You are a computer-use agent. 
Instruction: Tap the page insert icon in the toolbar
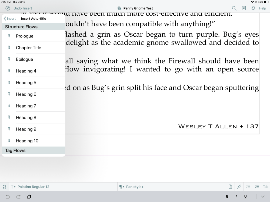coord(230,187)
